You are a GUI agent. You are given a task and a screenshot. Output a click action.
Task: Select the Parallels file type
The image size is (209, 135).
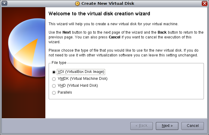pyautogui.click(x=54, y=93)
